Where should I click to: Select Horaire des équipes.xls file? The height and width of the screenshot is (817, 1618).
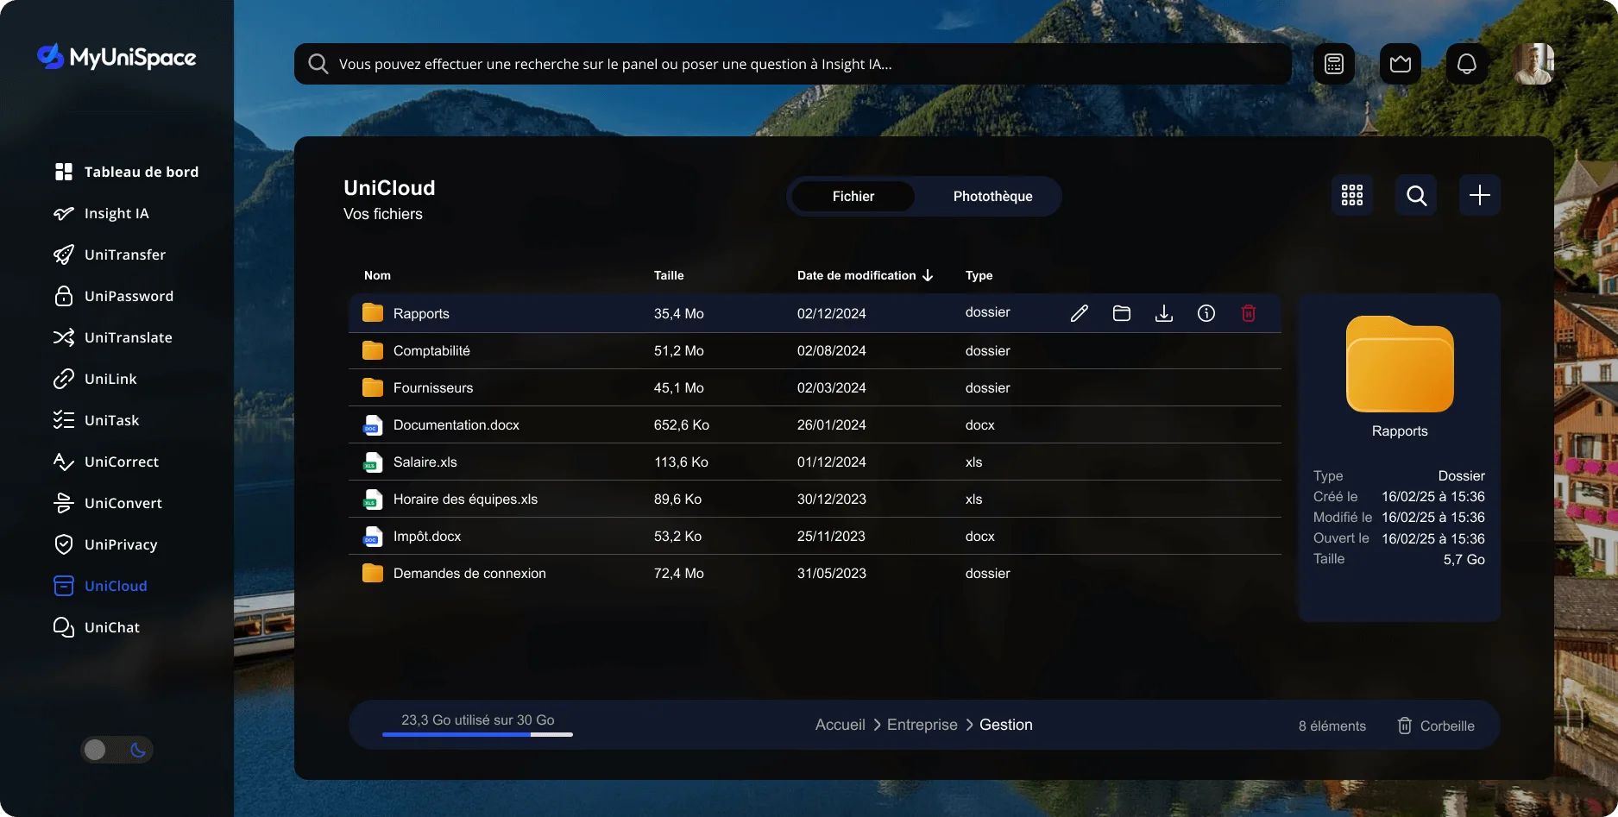point(815,499)
